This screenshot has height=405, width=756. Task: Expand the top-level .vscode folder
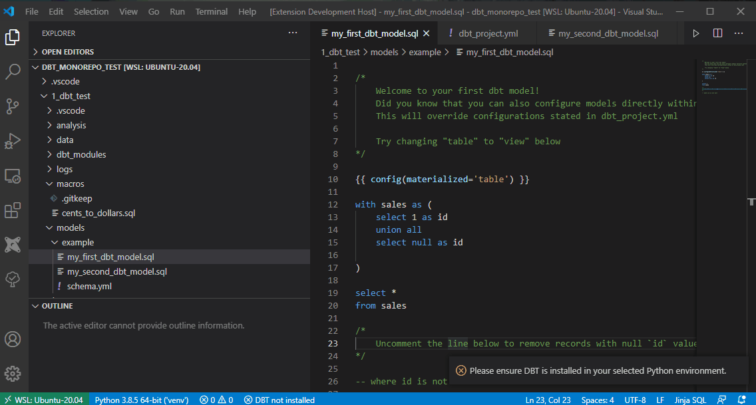pos(169,81)
